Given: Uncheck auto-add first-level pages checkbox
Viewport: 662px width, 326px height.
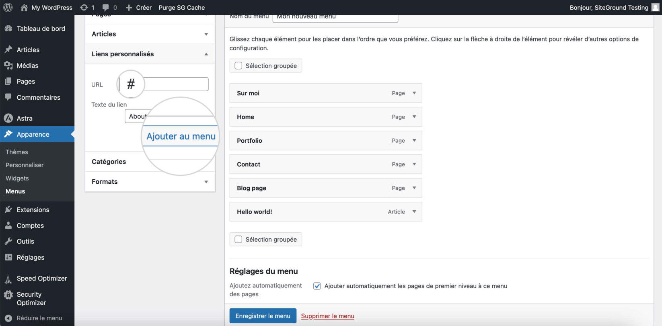Looking at the screenshot, I should 317,286.
